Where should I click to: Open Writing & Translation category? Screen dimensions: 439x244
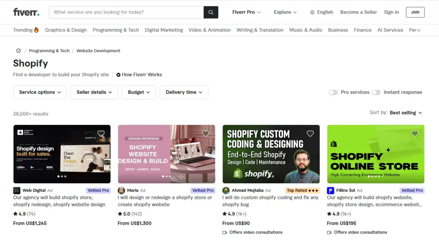tap(260, 30)
